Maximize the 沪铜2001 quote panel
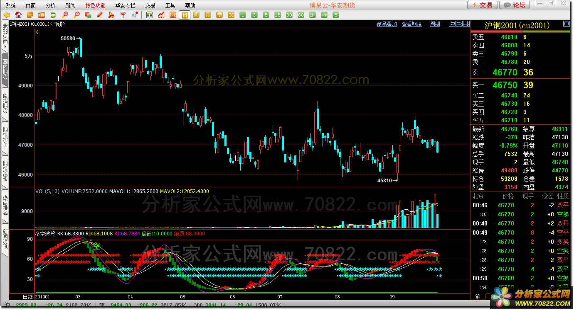This screenshot has height=310, width=574. 566,24
